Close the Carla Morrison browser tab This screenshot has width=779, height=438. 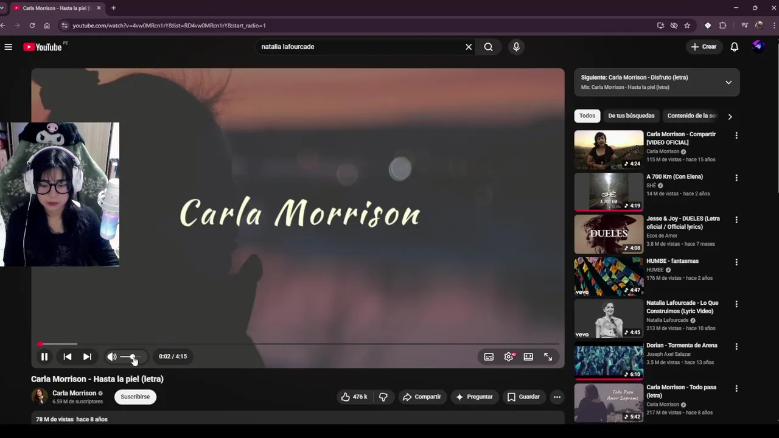[99, 8]
